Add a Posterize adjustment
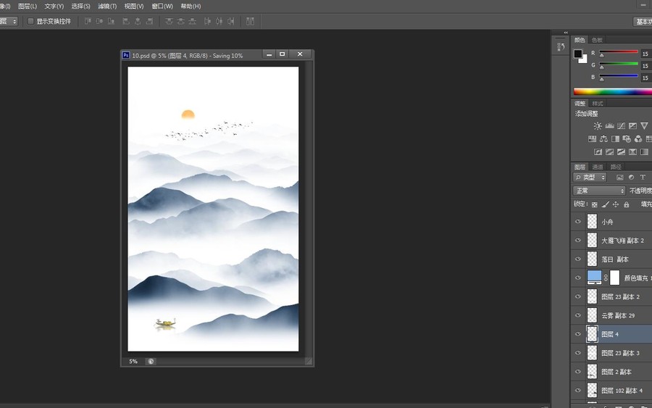 pyautogui.click(x=609, y=151)
